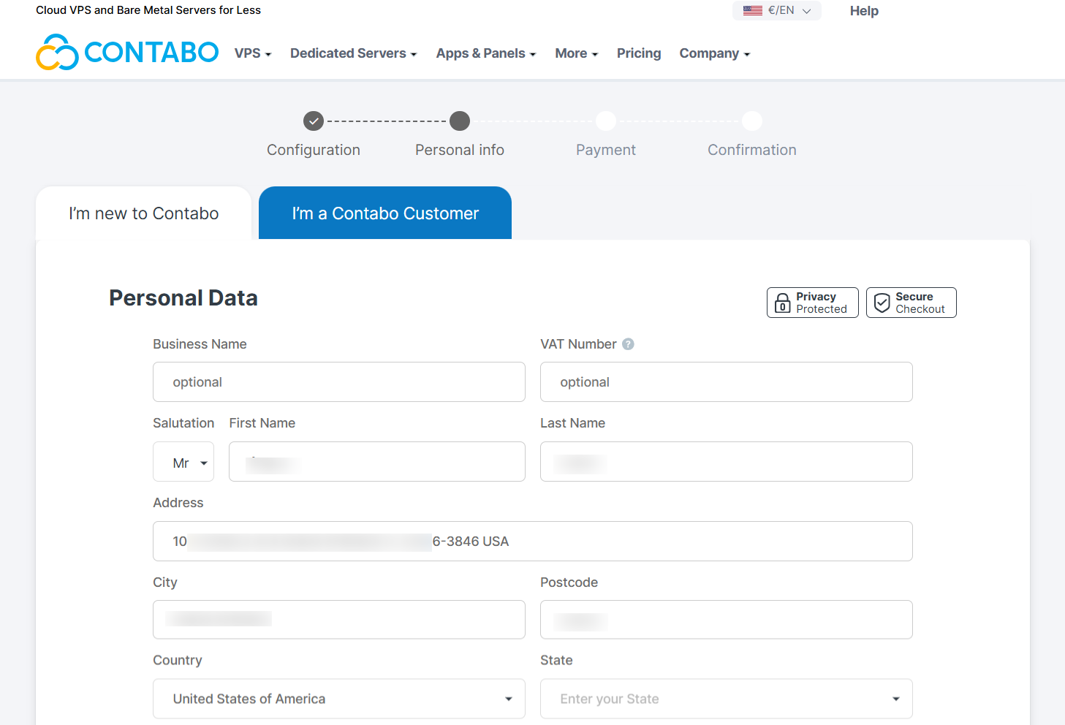The width and height of the screenshot is (1065, 725).
Task: Click the completed Configuration step checkmark
Action: point(314,121)
